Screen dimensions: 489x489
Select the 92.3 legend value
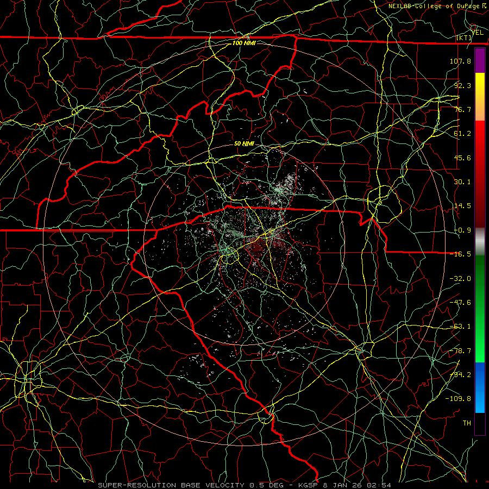point(462,85)
